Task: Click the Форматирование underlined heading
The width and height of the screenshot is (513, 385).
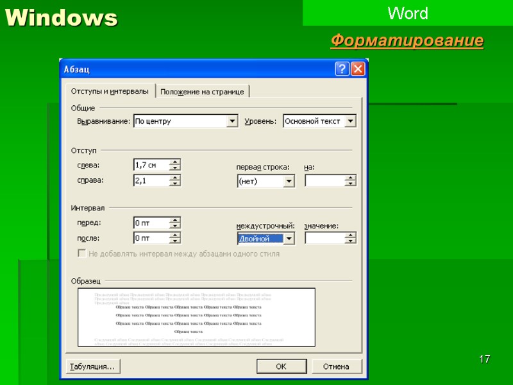Action: tap(407, 41)
